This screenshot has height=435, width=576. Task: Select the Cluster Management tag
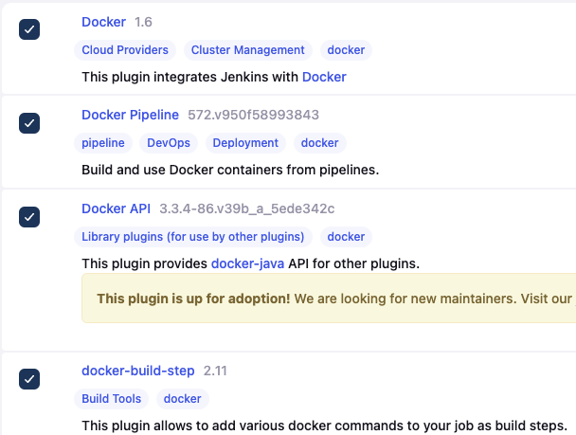[x=248, y=50]
